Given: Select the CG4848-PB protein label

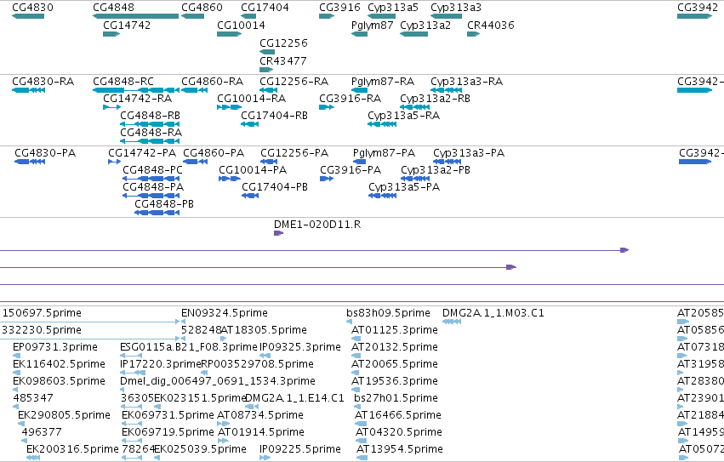Looking at the screenshot, I should point(164,203).
